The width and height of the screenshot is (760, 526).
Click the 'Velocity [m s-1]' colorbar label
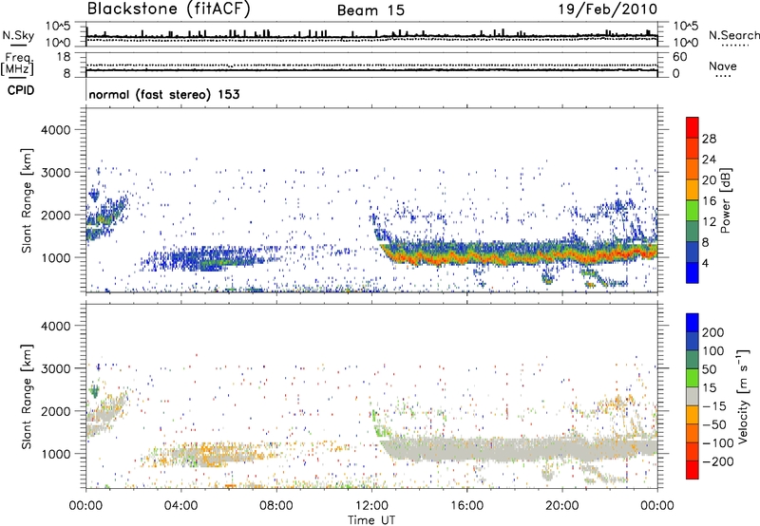(x=743, y=397)
